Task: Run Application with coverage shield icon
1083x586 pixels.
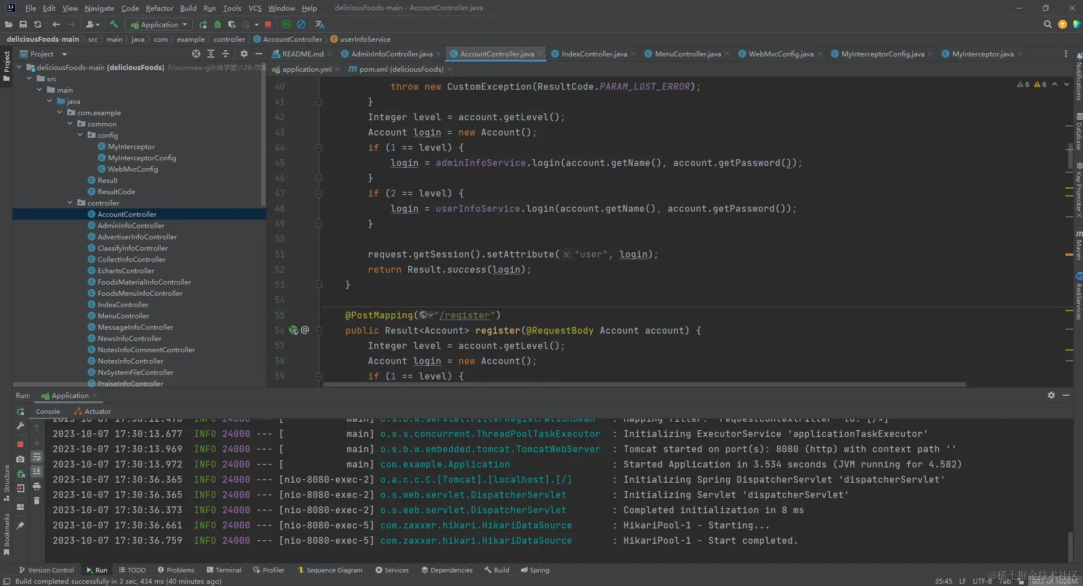Action: coord(232,24)
